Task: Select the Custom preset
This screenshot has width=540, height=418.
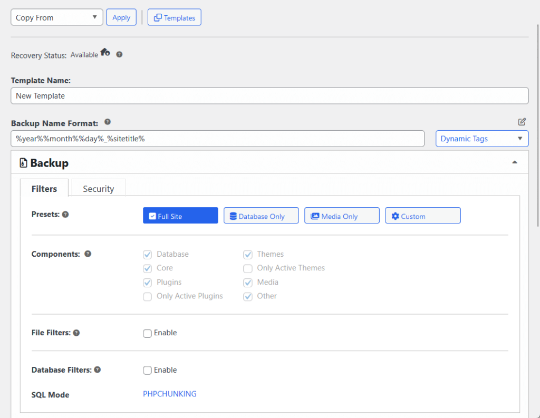Action: tap(422, 216)
